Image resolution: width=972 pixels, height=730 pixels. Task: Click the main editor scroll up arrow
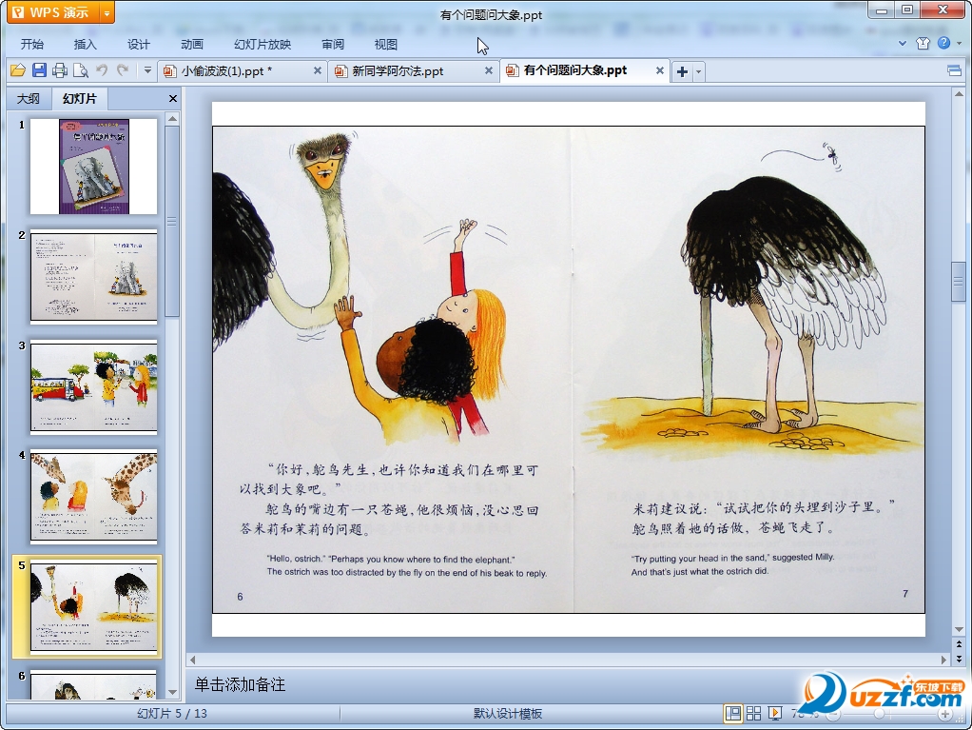pos(959,94)
